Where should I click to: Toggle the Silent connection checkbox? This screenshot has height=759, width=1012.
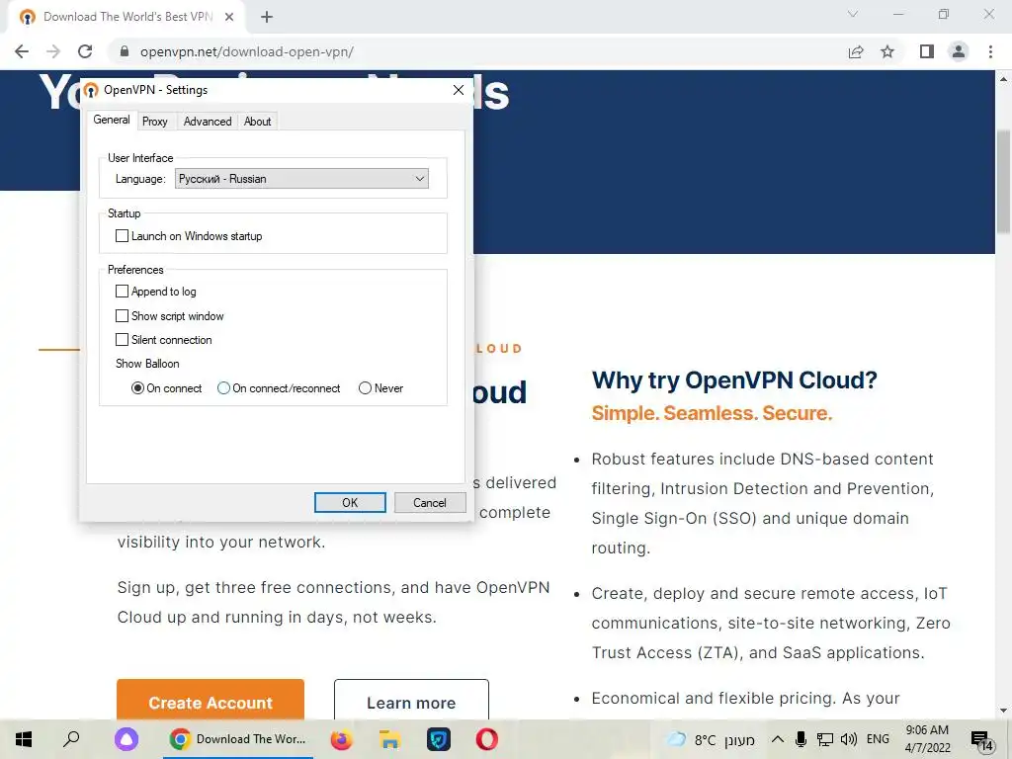point(122,340)
